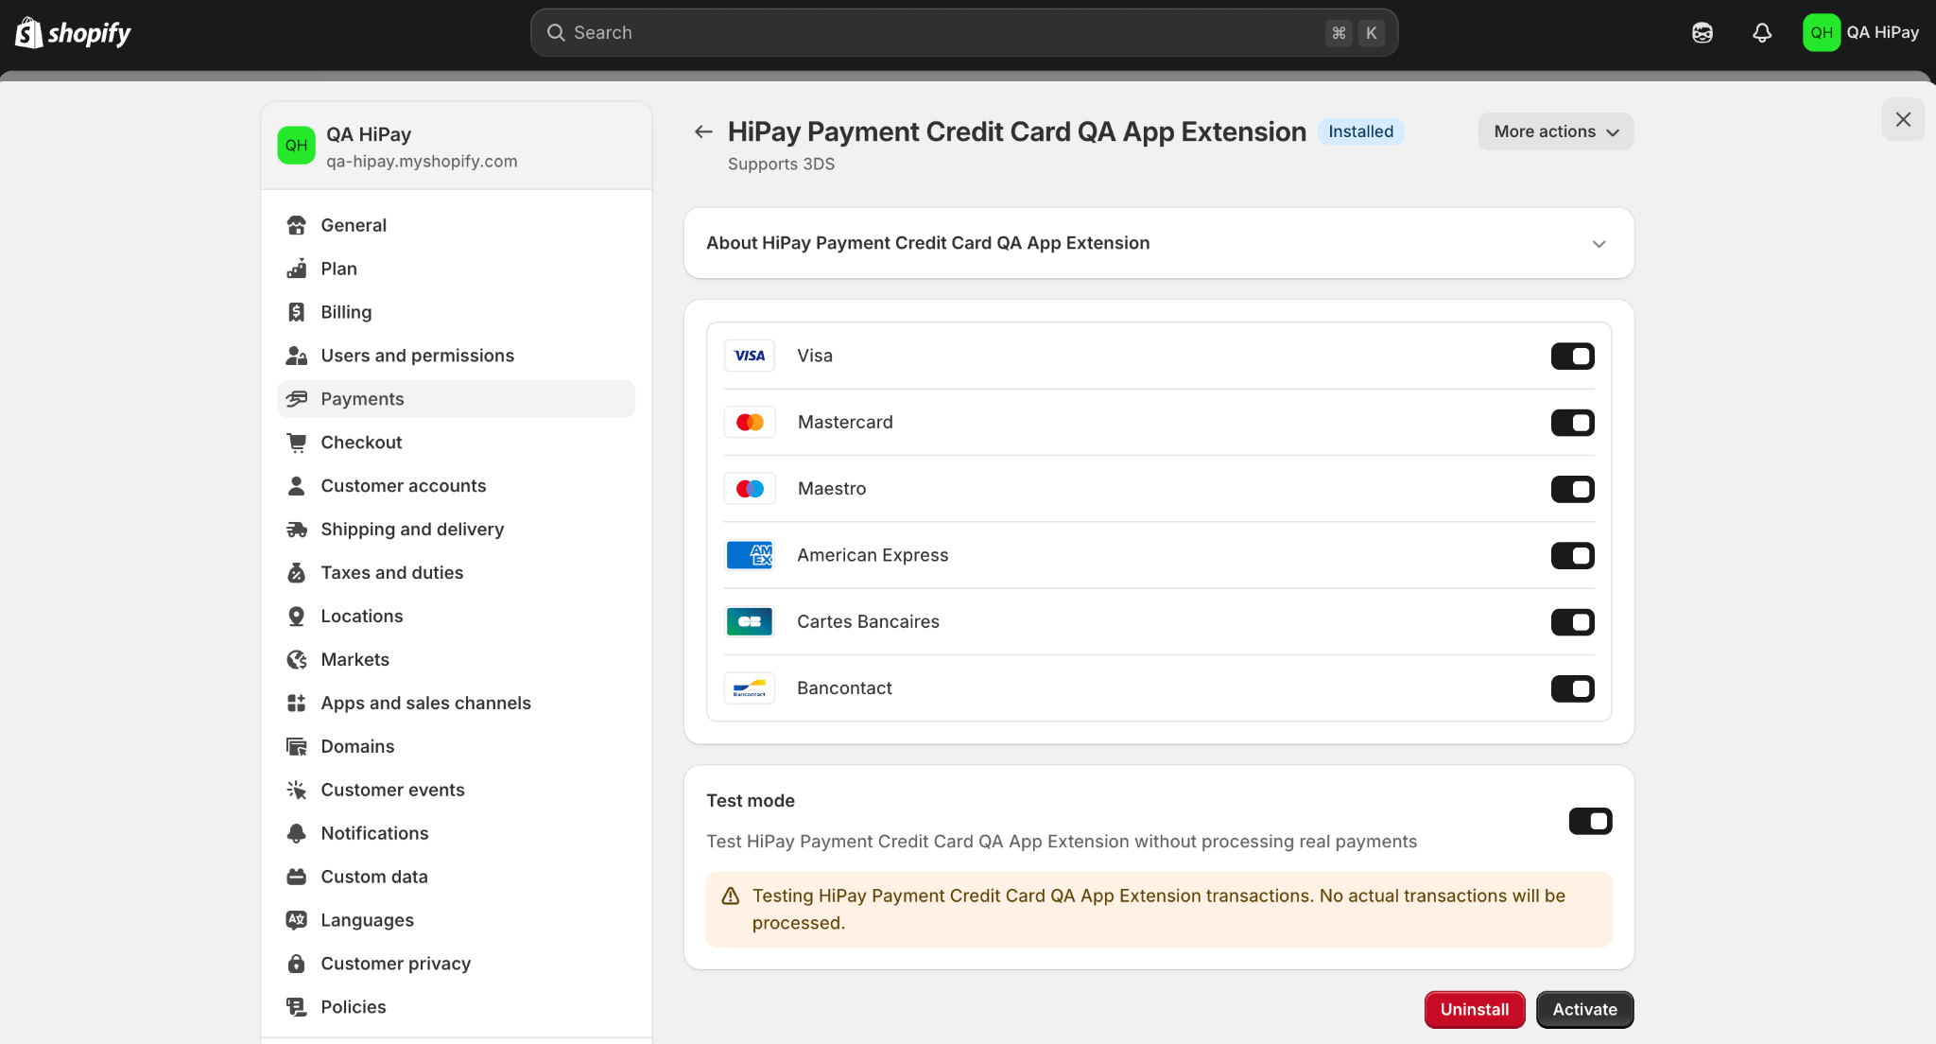Viewport: 1936px width, 1044px height.
Task: Click the Mastercard card logo
Action: click(750, 422)
